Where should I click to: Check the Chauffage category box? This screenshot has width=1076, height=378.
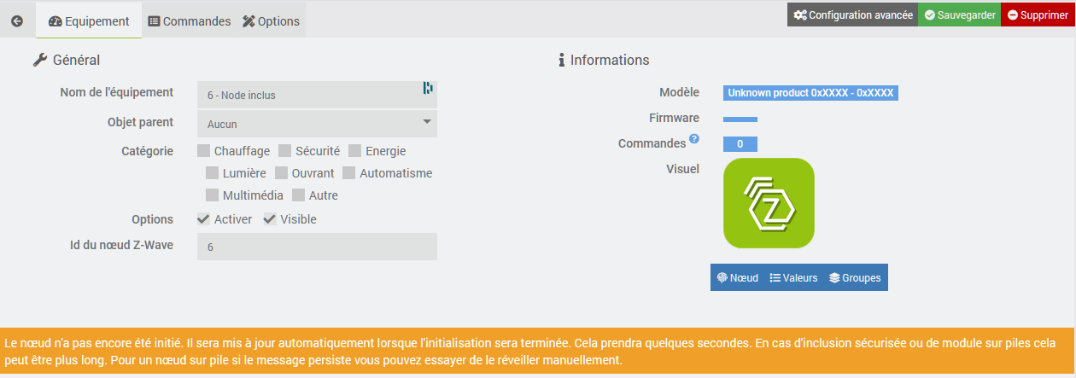203,151
